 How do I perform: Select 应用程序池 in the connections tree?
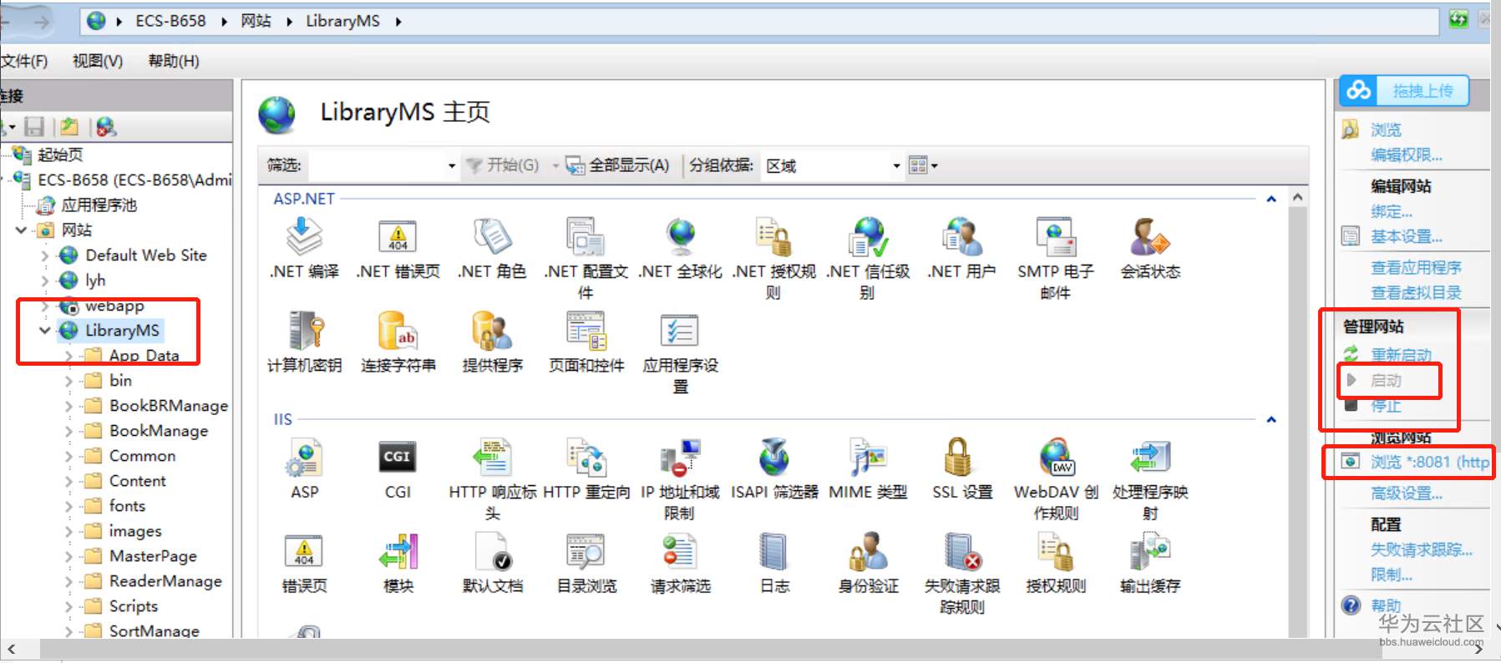click(x=99, y=205)
